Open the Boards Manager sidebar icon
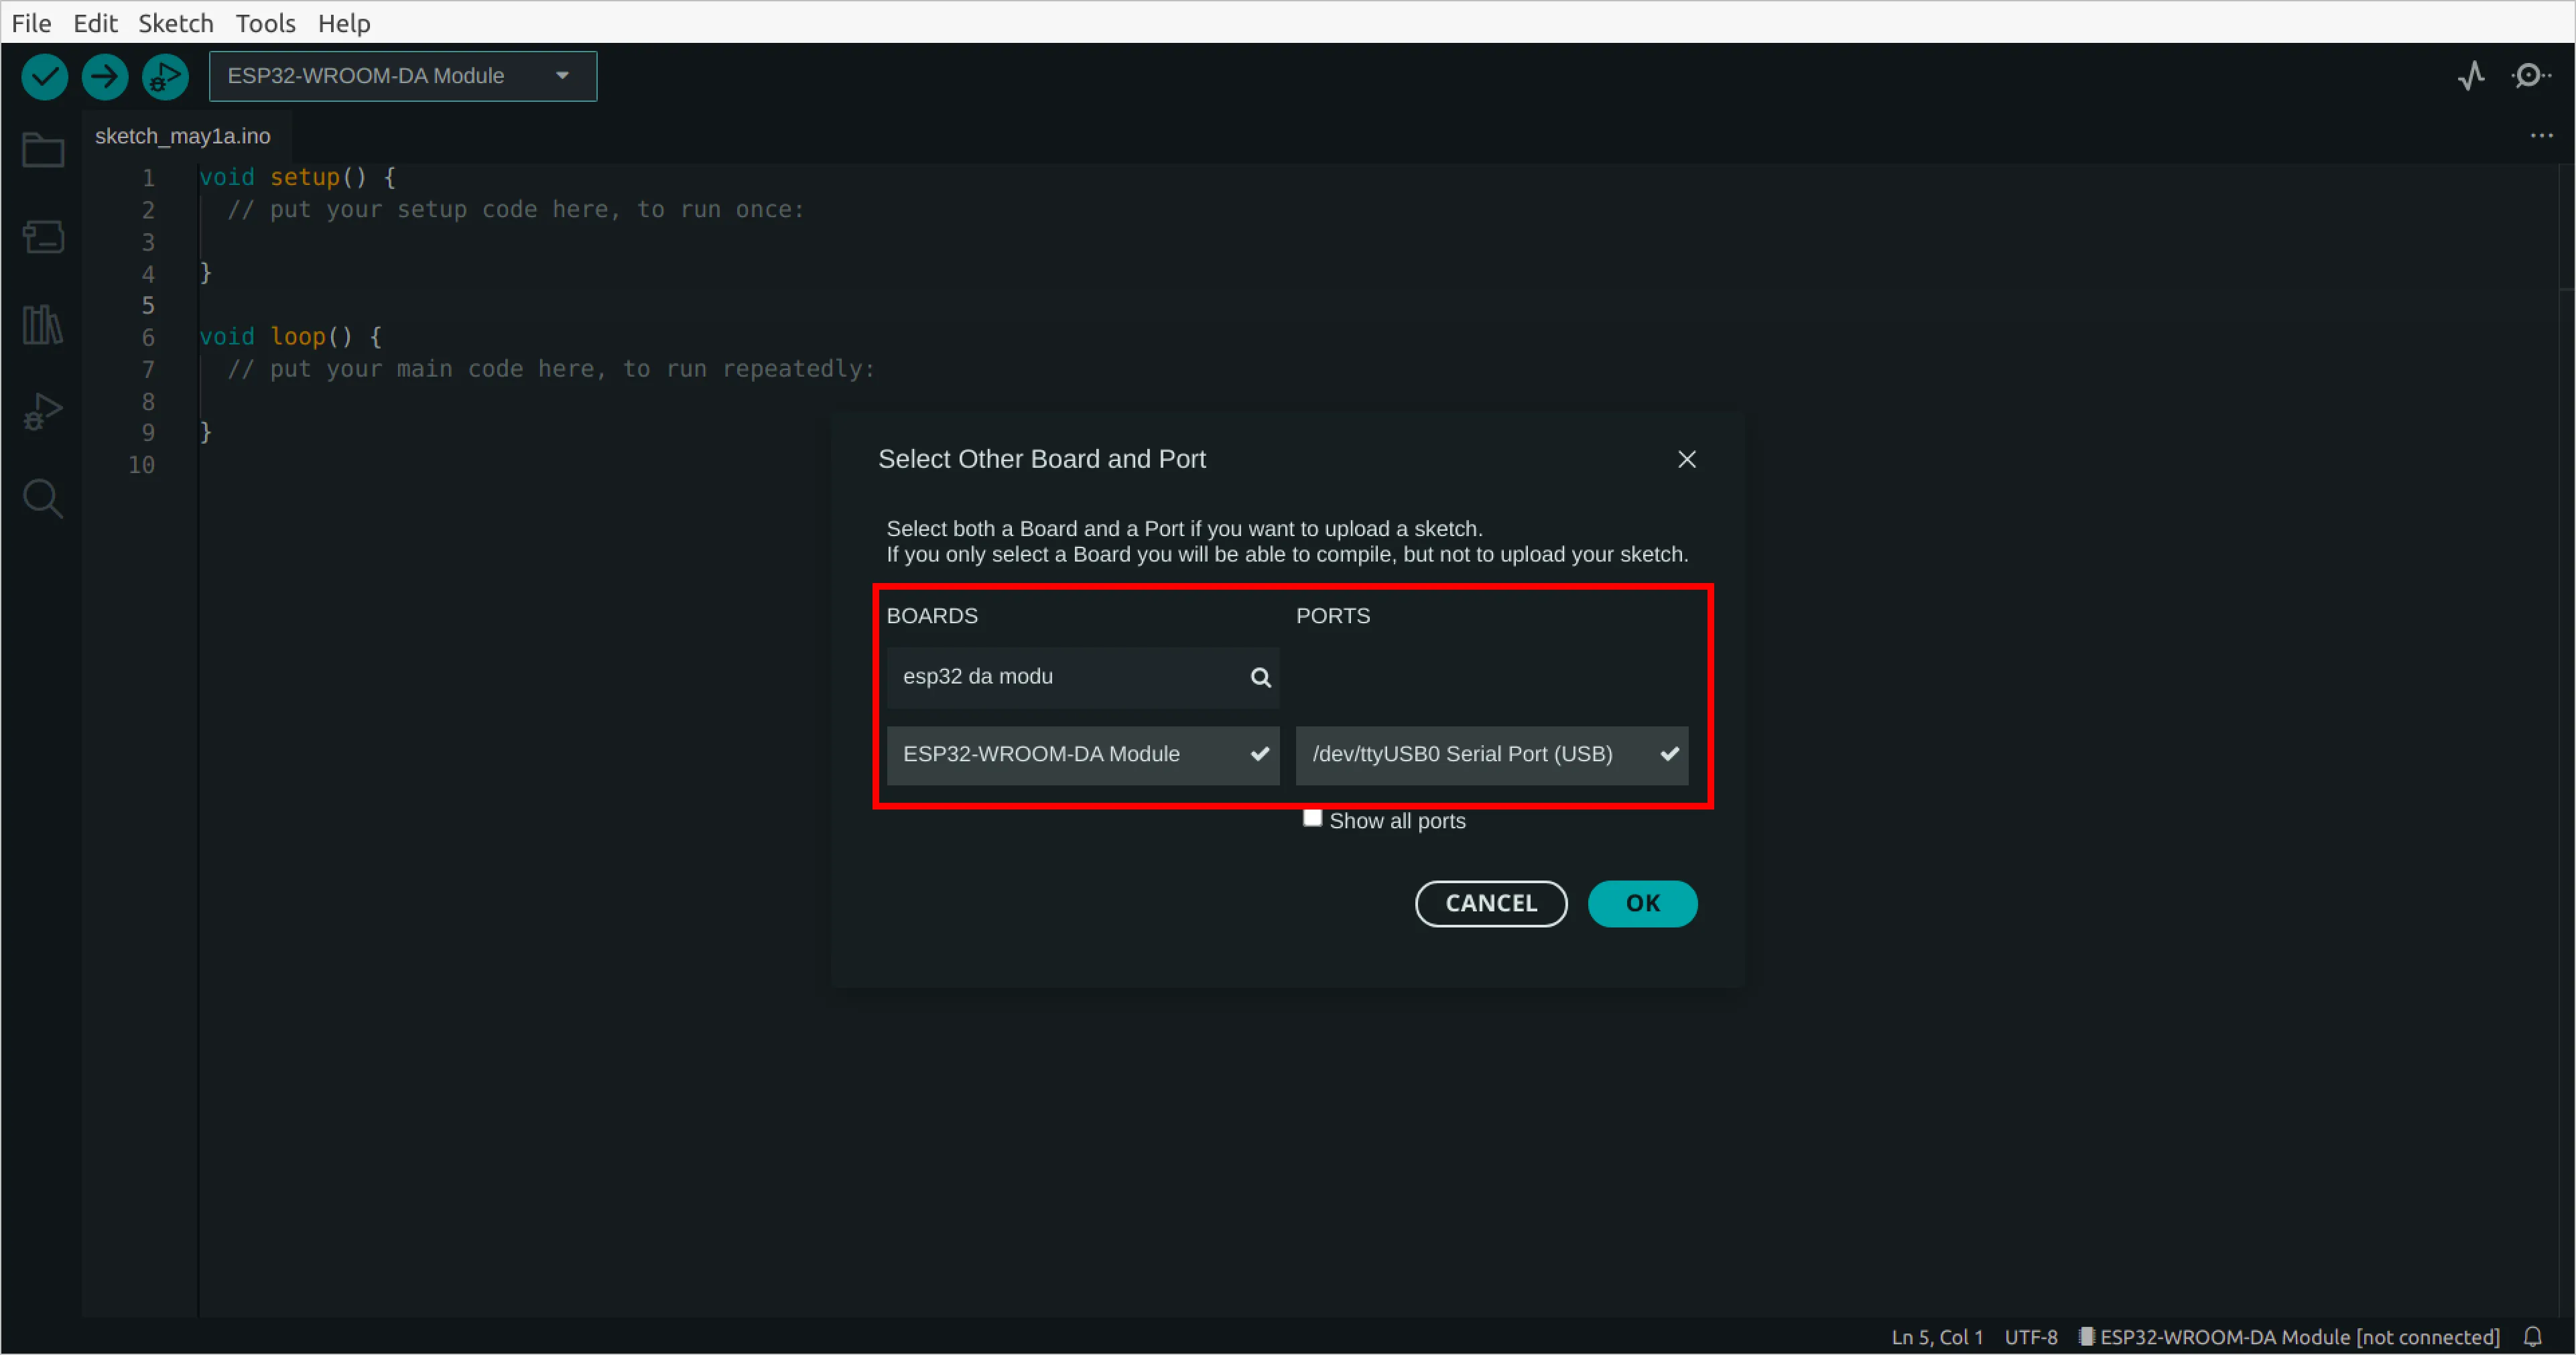The height and width of the screenshot is (1355, 2576). 43,237
